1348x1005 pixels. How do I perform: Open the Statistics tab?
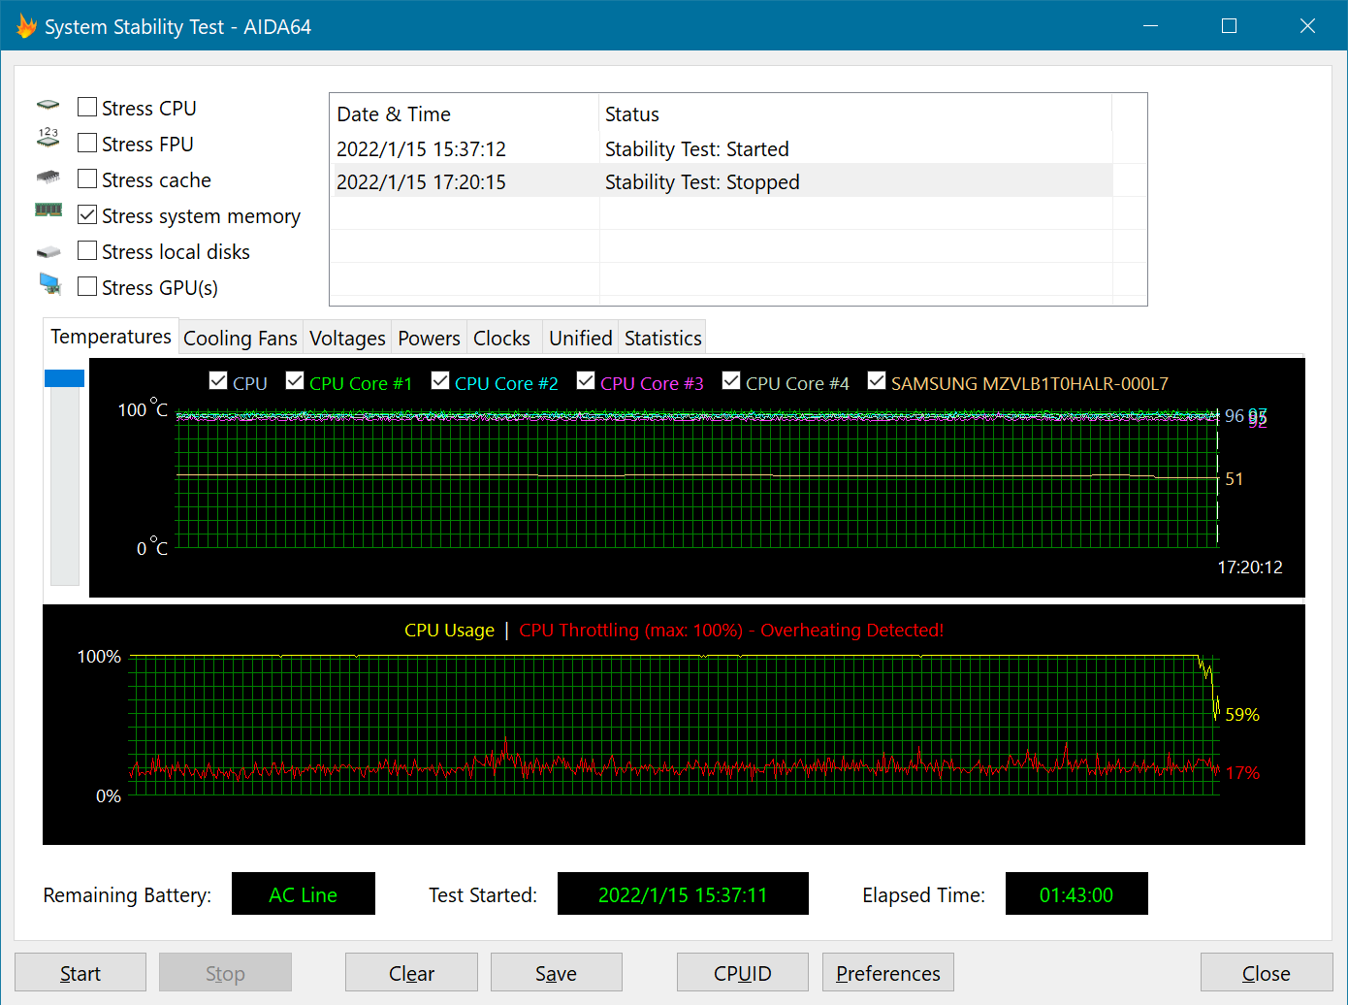[x=662, y=338]
